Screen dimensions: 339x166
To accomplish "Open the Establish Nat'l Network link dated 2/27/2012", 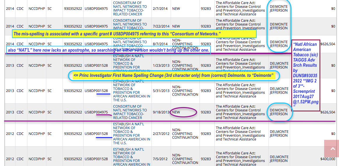I will click(131, 133).
